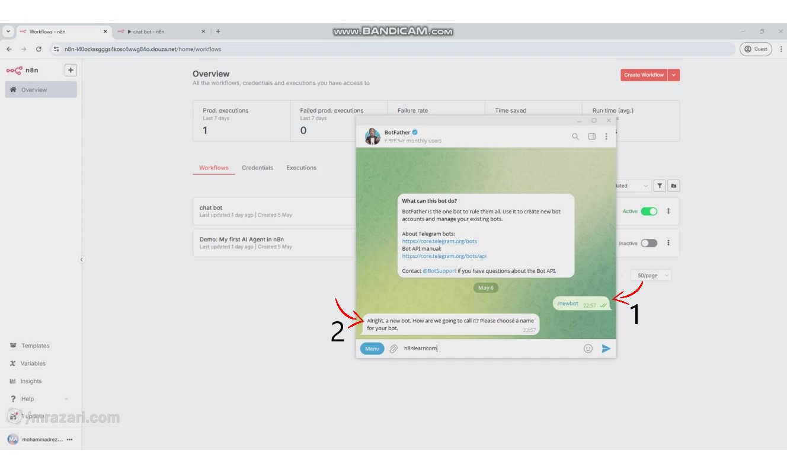Open the workflows filter icon
The height and width of the screenshot is (473, 787).
660,186
